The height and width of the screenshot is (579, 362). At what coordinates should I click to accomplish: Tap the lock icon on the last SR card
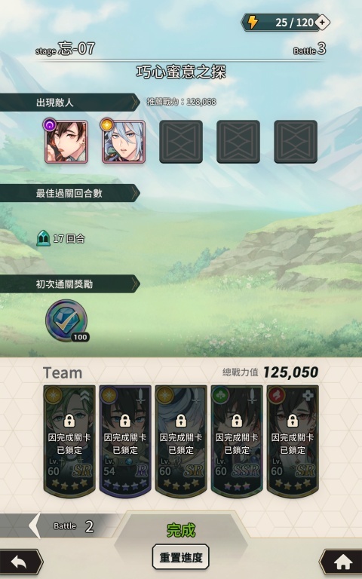coord(293,420)
